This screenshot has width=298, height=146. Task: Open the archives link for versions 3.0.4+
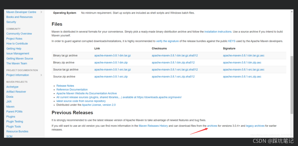coord(212,126)
